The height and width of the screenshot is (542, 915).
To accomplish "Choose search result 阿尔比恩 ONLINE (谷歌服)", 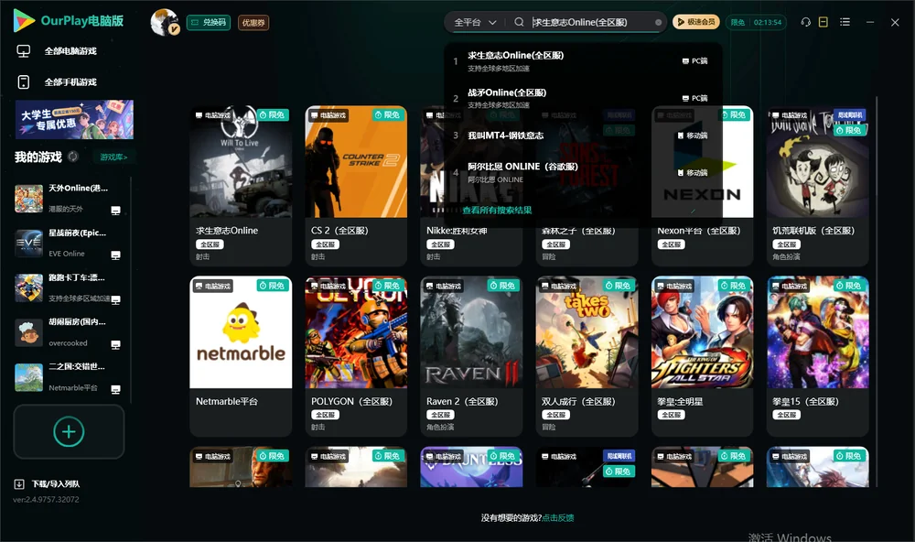I will click(x=583, y=172).
